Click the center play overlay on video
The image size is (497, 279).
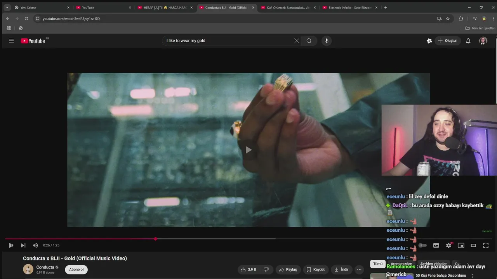[248, 150]
